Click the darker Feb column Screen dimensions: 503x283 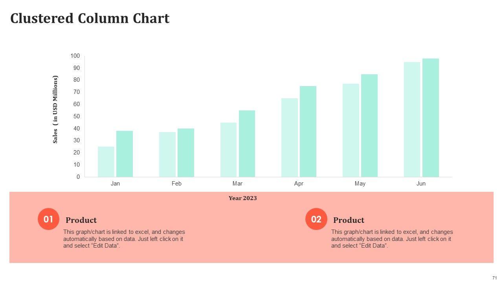pos(185,153)
